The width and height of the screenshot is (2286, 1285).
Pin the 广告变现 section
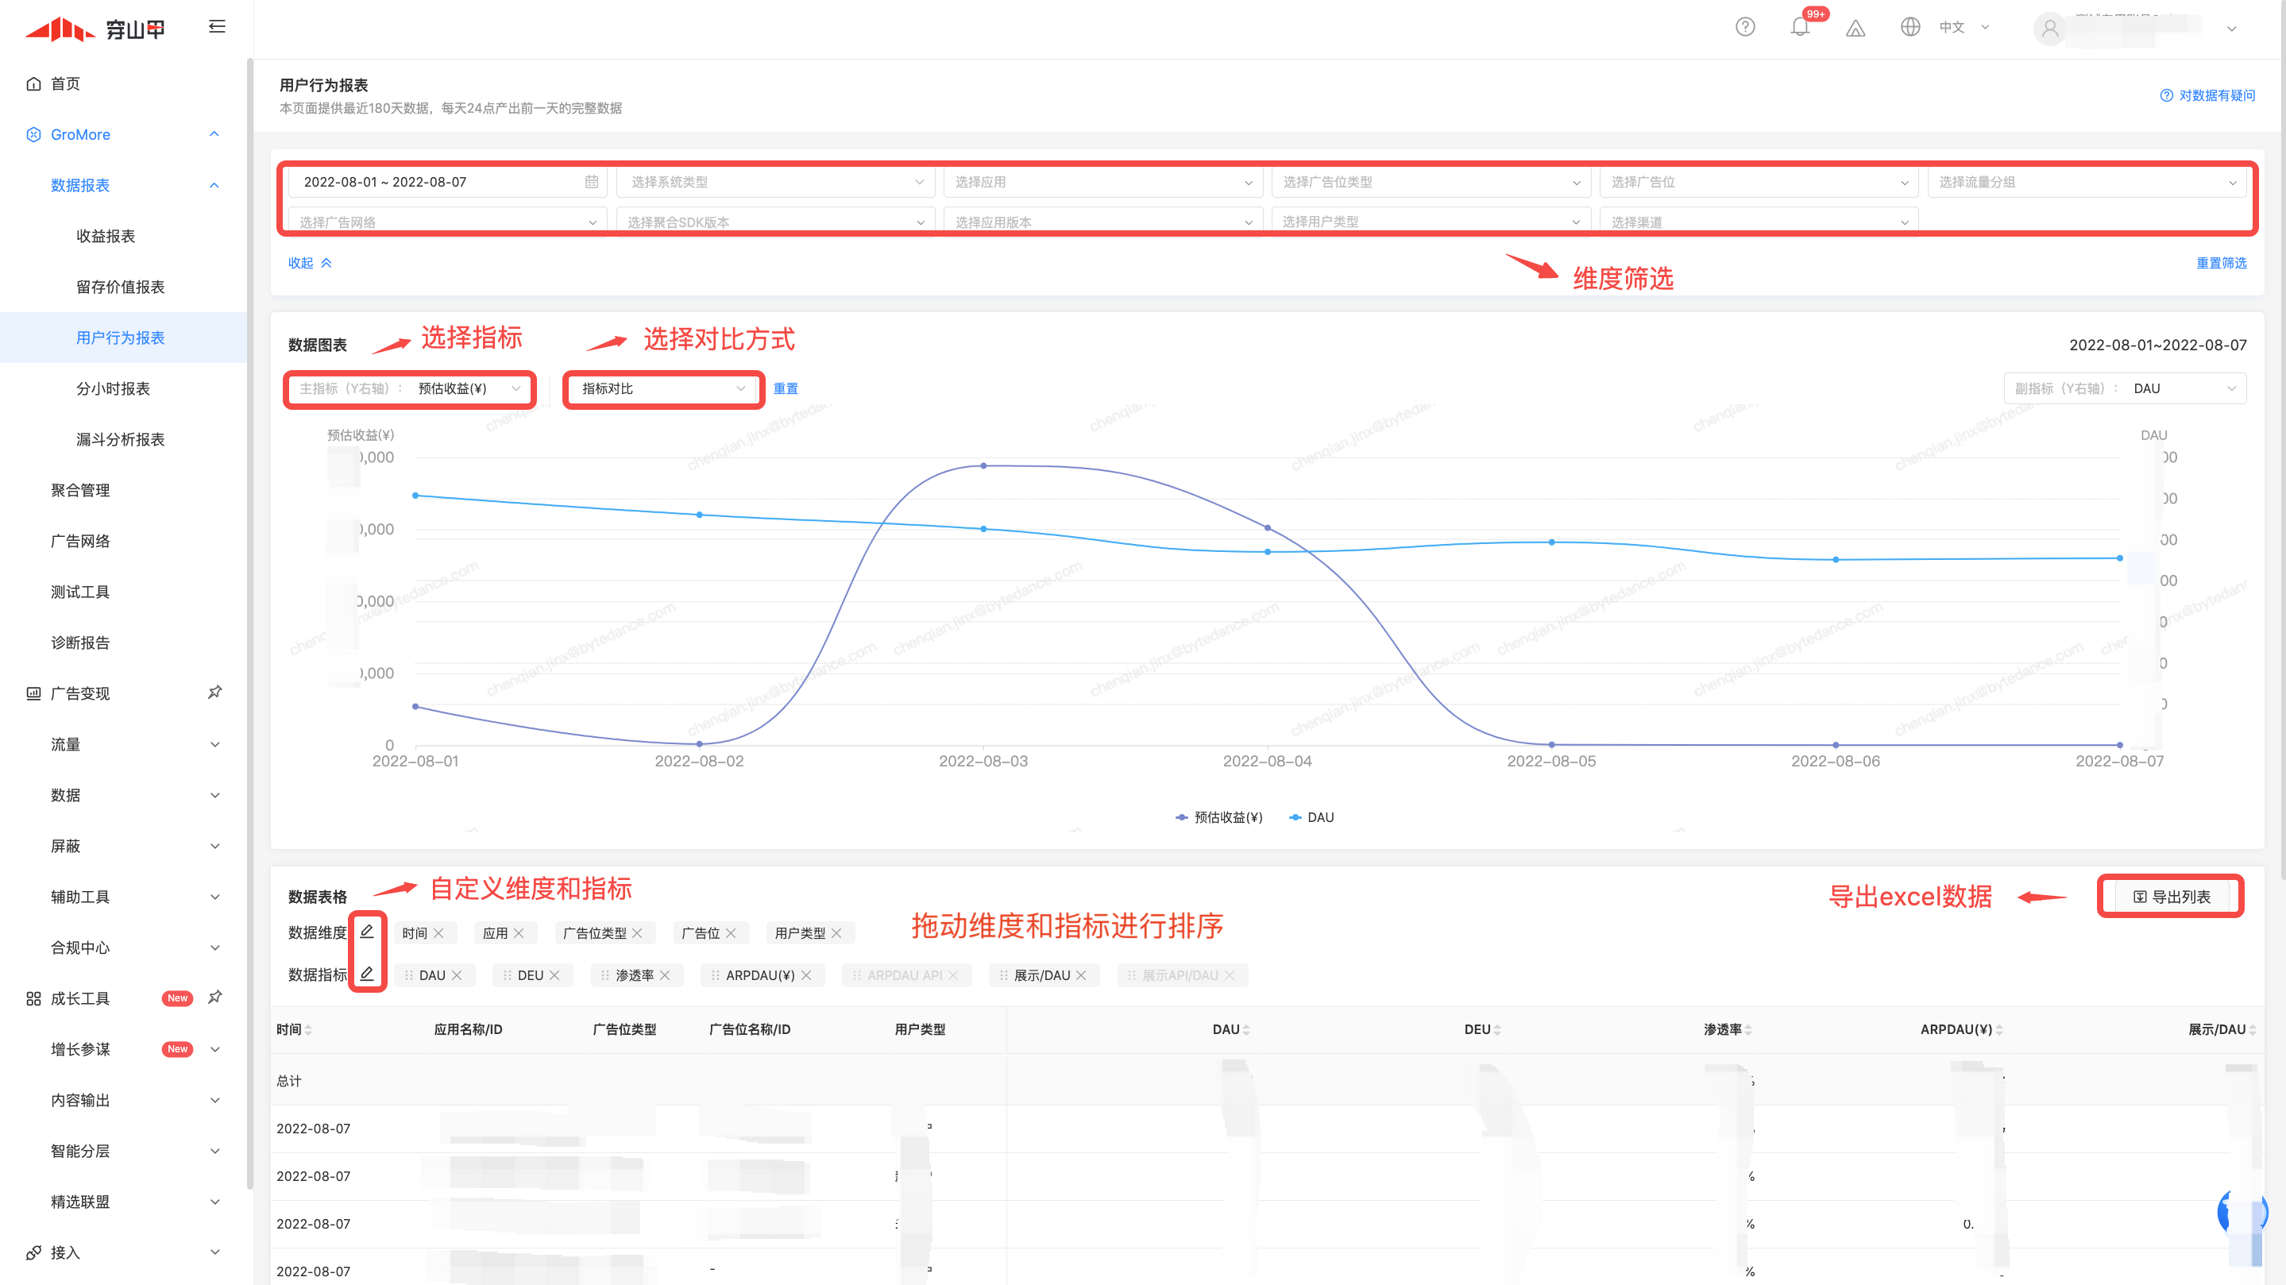click(x=214, y=693)
